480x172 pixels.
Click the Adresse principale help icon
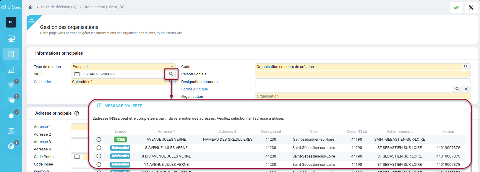point(77,113)
